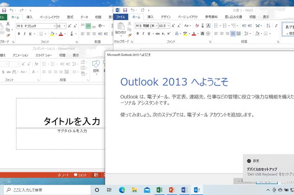The width and height of the screenshot is (294, 195).
Task: Click Top Align icon in Excel
Action: [82, 26]
